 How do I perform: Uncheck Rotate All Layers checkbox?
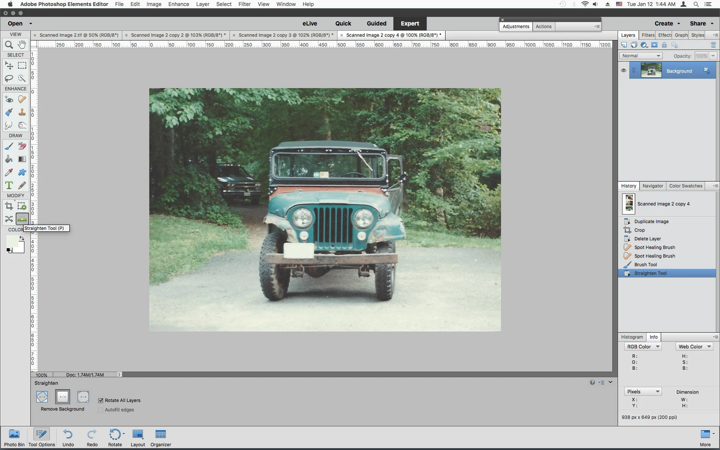point(100,400)
